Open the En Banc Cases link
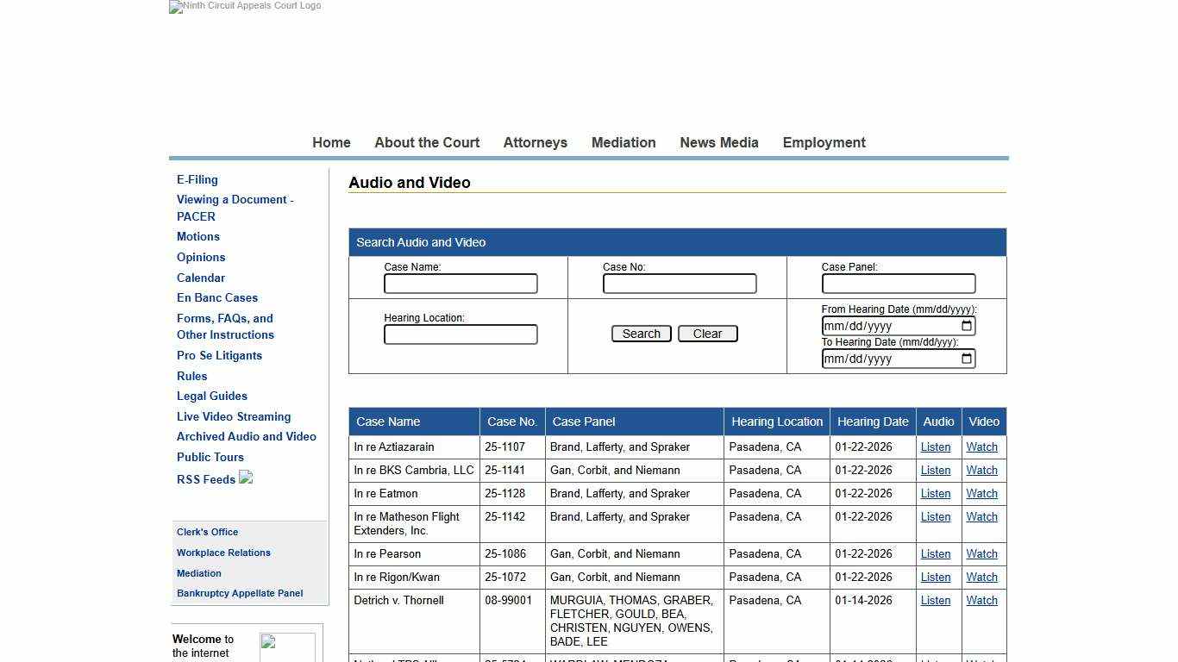 click(x=217, y=298)
